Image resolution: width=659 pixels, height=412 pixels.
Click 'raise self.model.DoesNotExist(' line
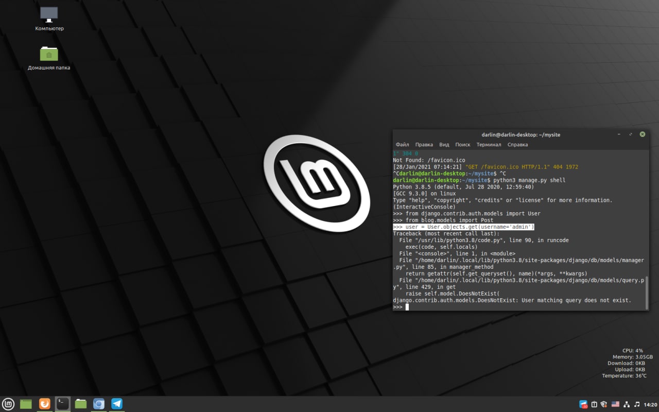point(452,294)
